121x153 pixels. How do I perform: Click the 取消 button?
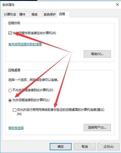85,147
